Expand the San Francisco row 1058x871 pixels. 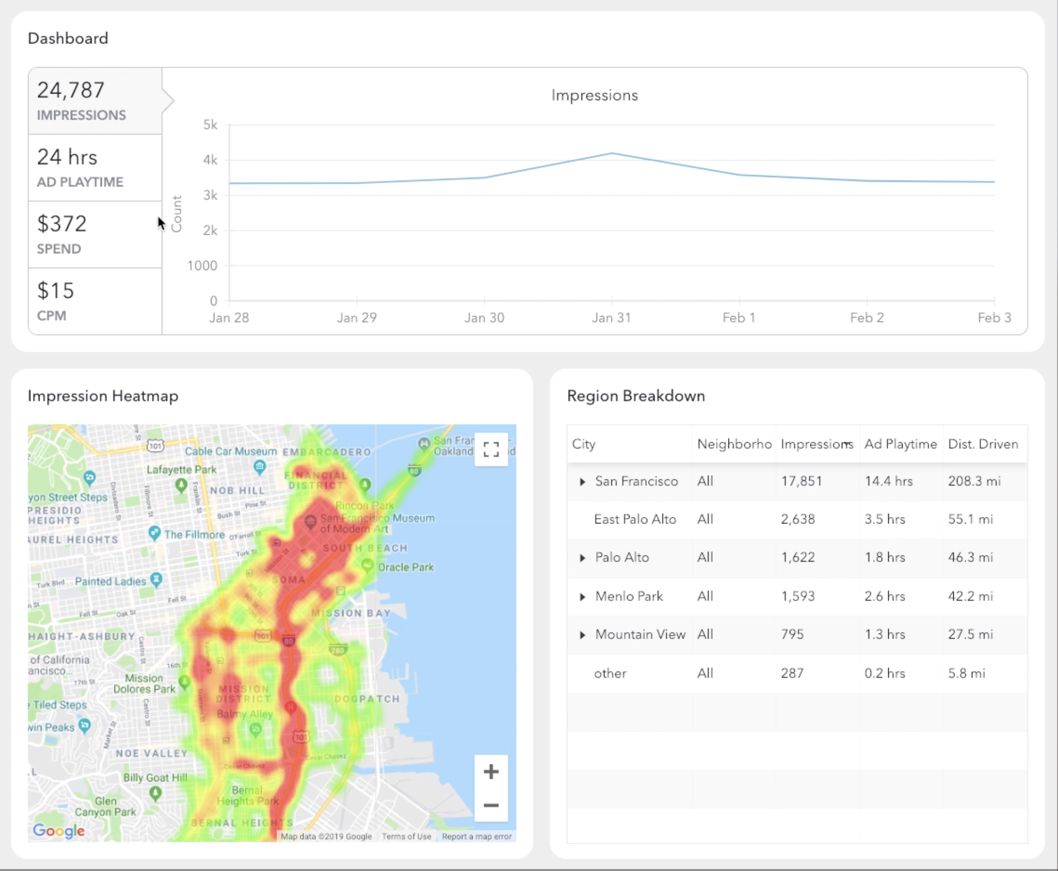click(582, 482)
